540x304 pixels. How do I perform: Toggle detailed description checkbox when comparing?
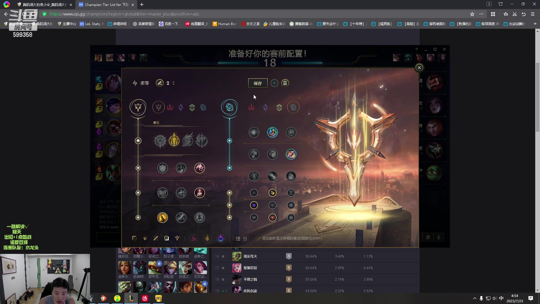click(258, 238)
